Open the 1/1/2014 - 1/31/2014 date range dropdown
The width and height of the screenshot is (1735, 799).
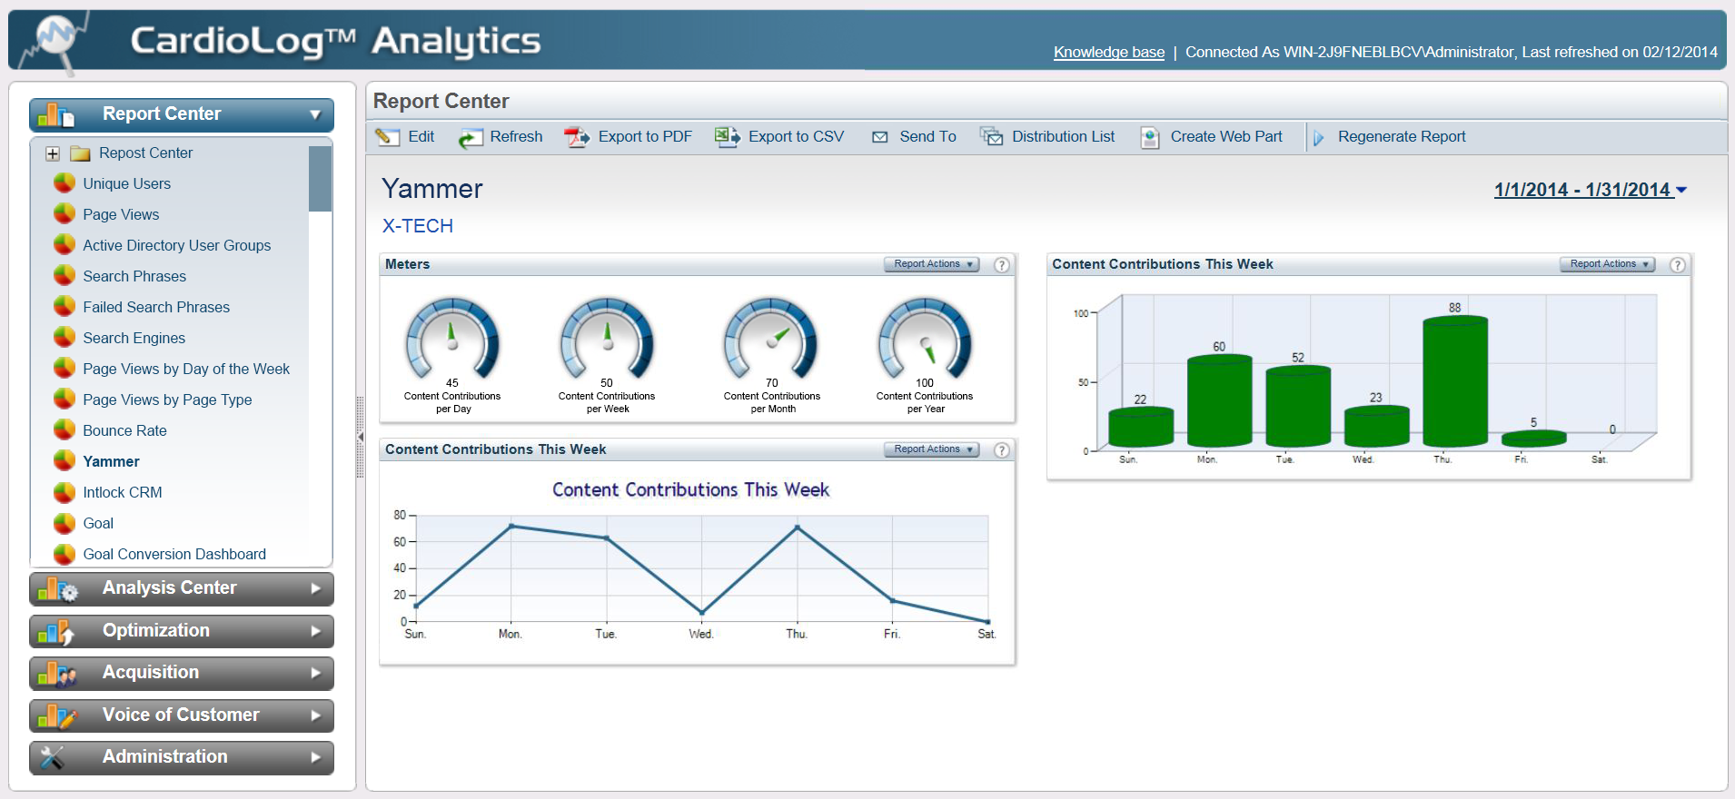tap(1590, 190)
